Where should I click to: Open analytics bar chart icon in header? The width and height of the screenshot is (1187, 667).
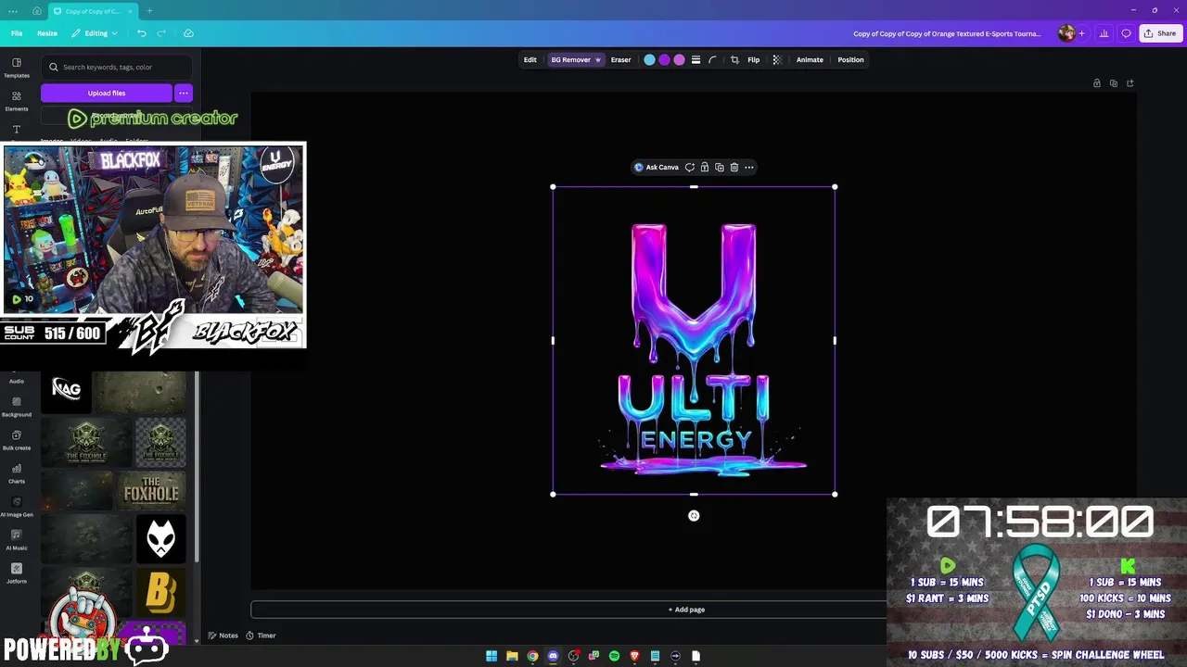pos(1104,33)
